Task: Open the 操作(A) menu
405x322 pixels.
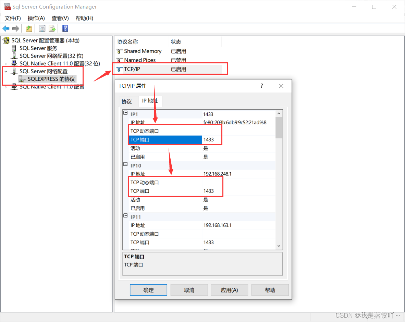Action: coord(36,18)
